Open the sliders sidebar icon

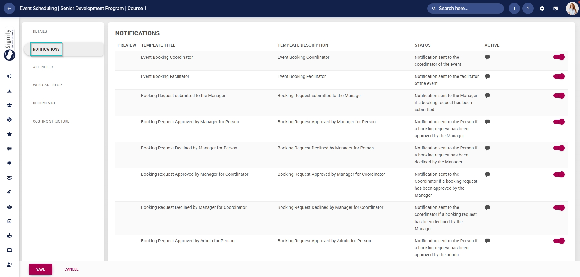[x=9, y=149]
